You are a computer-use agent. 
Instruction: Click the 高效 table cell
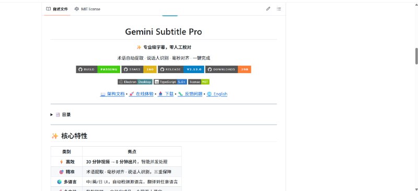(x=66, y=162)
